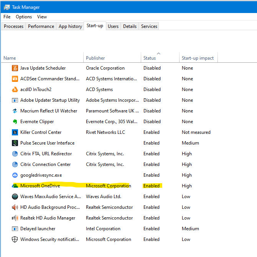This screenshot has height=257, width=257.
Task: Click the ACDSee Commander icon
Action: [15, 79]
